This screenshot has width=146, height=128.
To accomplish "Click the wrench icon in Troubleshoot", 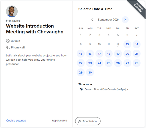I will coord(80,121).
